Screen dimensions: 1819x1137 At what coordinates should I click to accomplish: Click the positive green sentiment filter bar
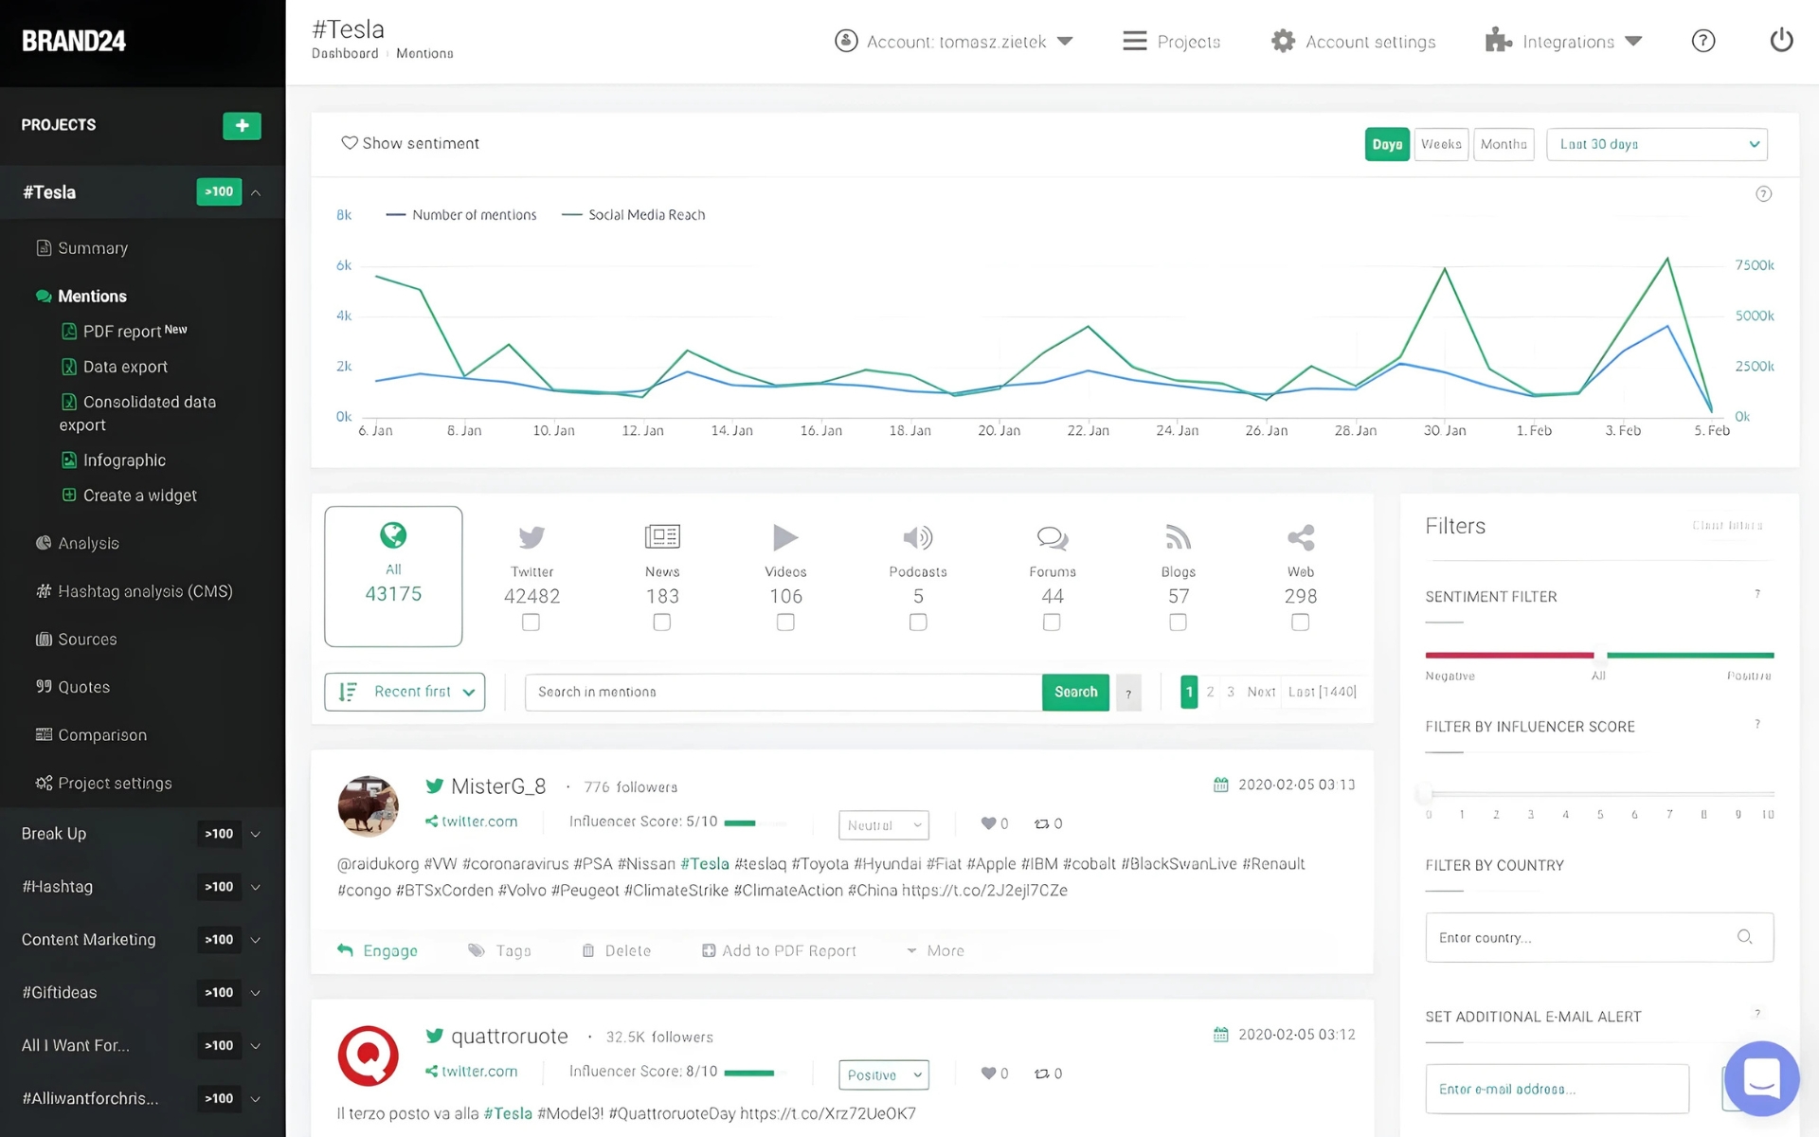tap(1690, 655)
